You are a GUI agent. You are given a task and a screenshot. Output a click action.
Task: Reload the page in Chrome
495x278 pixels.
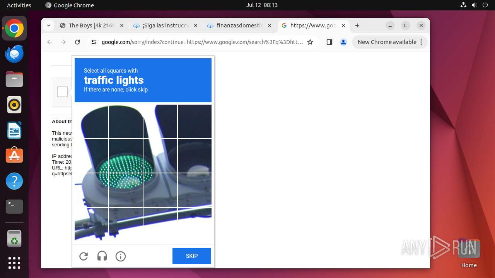77,42
